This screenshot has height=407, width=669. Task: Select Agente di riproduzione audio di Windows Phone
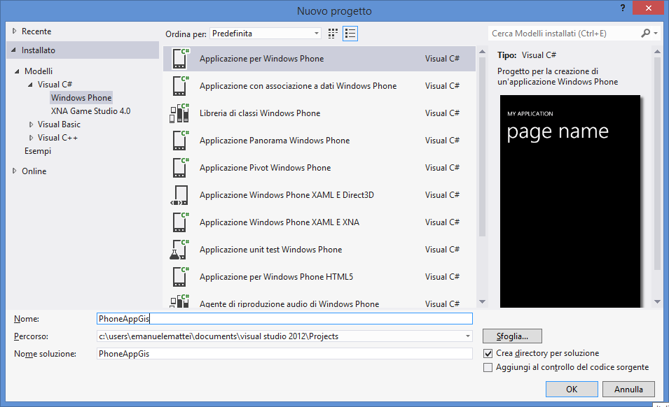pyautogui.click(x=319, y=300)
